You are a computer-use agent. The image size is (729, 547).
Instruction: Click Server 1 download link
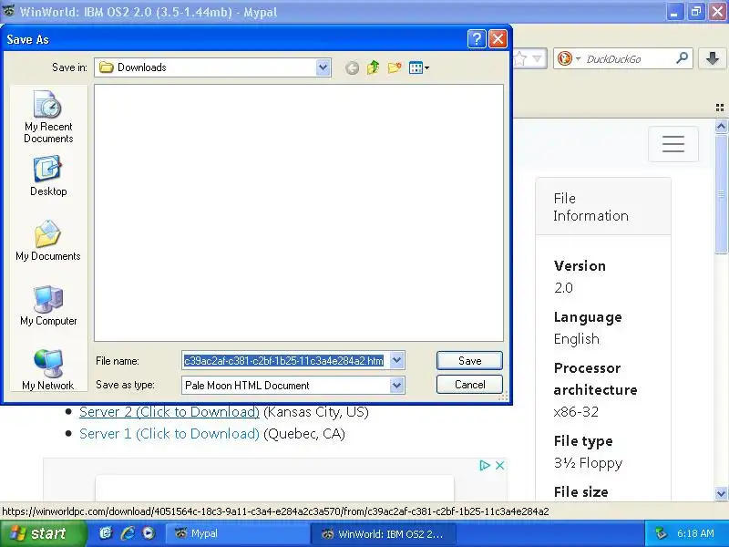(169, 434)
